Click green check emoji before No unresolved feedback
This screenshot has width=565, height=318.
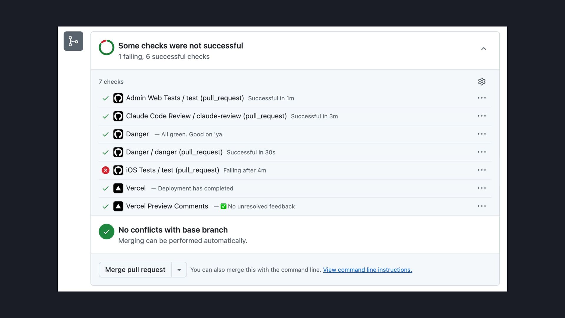(223, 206)
